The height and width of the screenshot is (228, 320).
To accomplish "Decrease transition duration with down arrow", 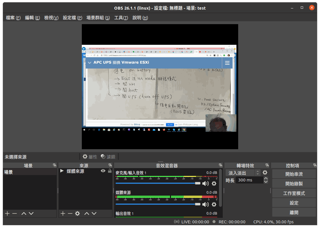I will (266, 182).
